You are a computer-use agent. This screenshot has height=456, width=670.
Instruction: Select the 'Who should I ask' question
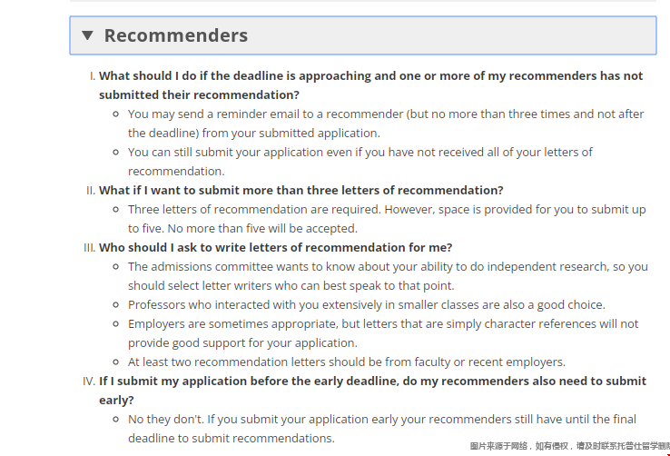point(276,247)
